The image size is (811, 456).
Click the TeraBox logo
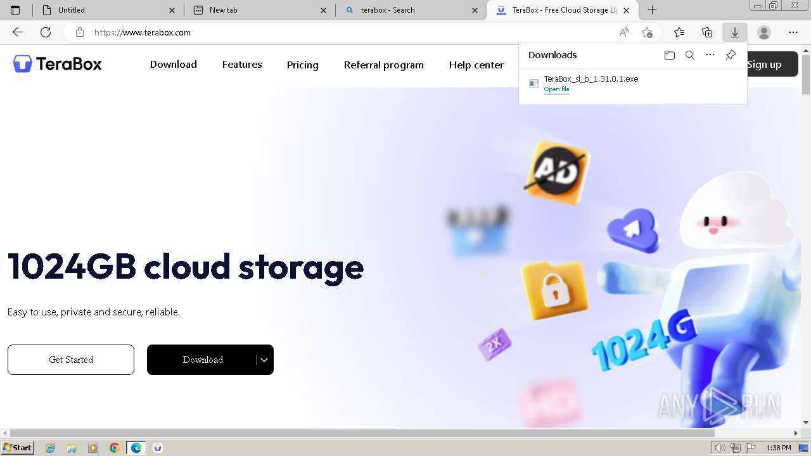57,64
